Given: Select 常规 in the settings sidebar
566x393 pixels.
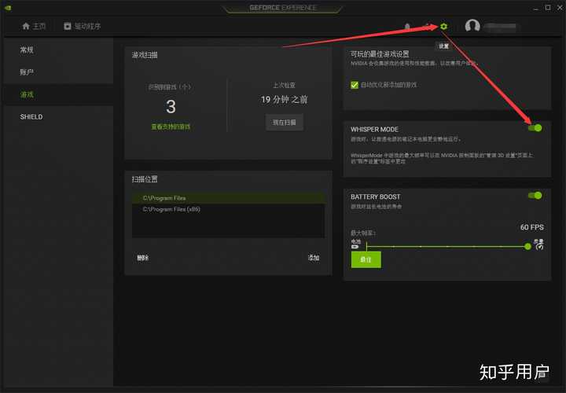Looking at the screenshot, I should (x=58, y=50).
